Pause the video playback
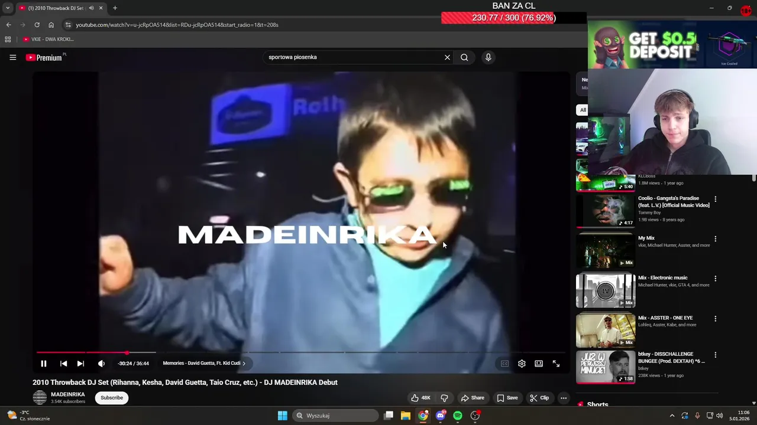The height and width of the screenshot is (425, 757). coord(43,364)
